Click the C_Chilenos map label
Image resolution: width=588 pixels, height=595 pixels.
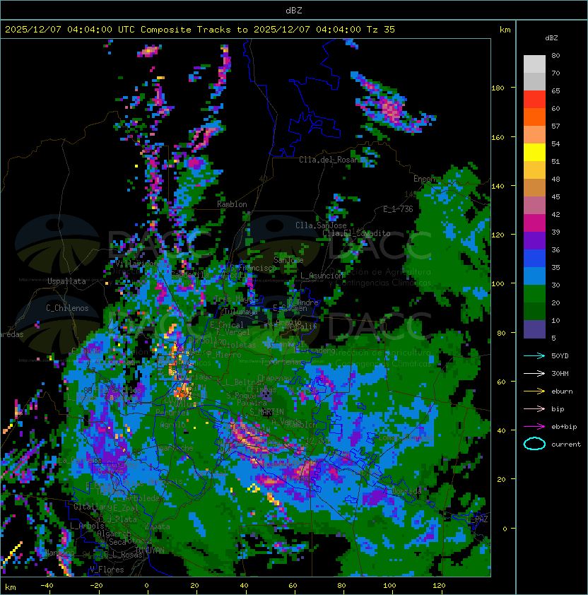pos(67,308)
